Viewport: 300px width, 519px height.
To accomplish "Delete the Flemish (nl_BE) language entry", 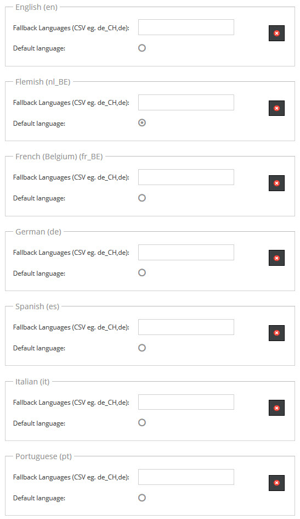I will [276, 108].
